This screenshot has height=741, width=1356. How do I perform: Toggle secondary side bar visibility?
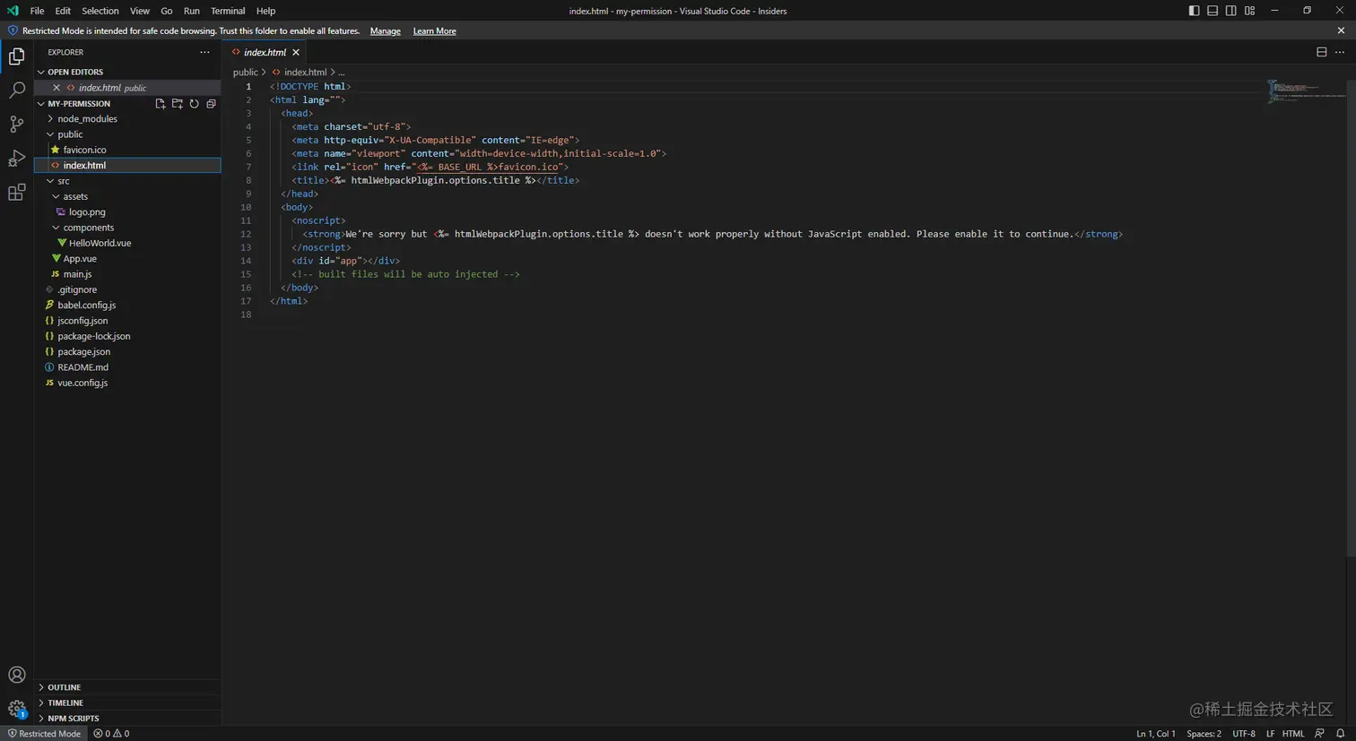(x=1230, y=11)
